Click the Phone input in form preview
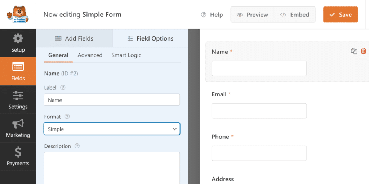The image size is (369, 184). tap(259, 153)
